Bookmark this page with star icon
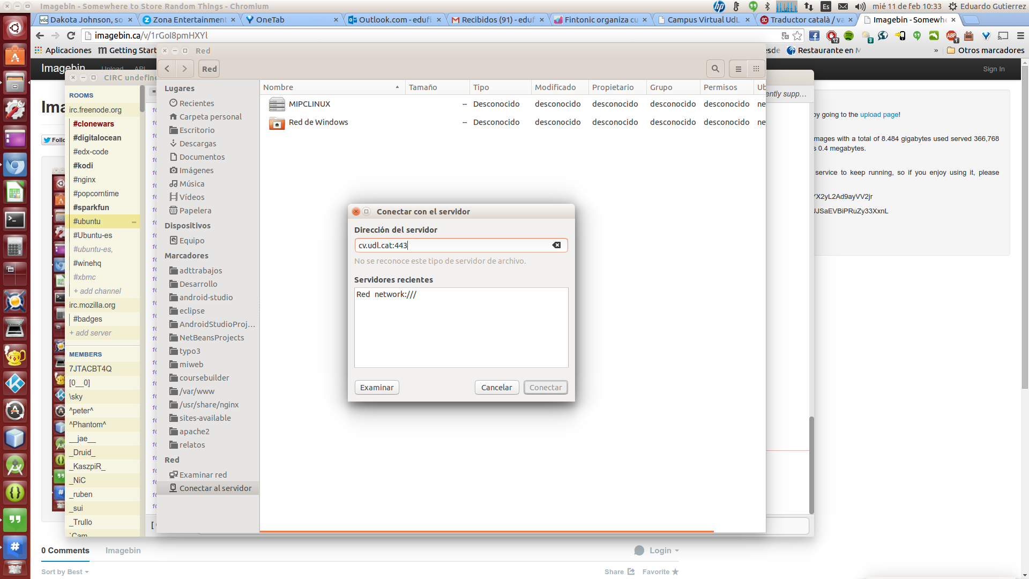This screenshot has width=1029, height=579. [797, 35]
